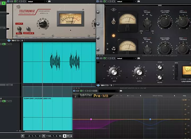Image resolution: width=191 pixels, height=139 pixels.
Task: Click Copy button in Pro-MB
Action: [x=132, y=96]
